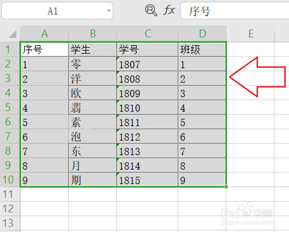Image resolution: width=289 pixels, height=232 pixels.
Task: Click the 学生 header cell
Action: click(93, 49)
